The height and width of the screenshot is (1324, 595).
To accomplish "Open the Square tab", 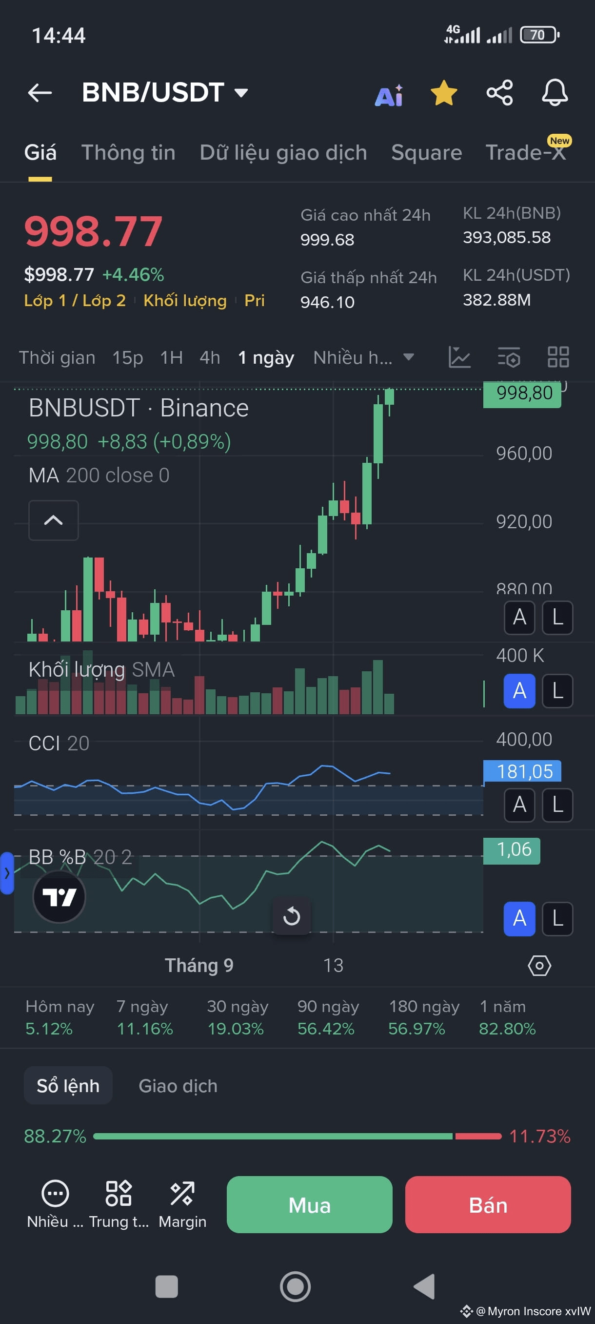I will pos(427,153).
